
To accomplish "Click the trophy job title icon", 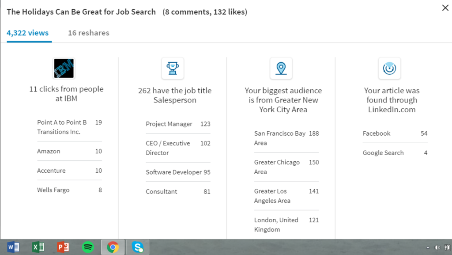I will (173, 69).
